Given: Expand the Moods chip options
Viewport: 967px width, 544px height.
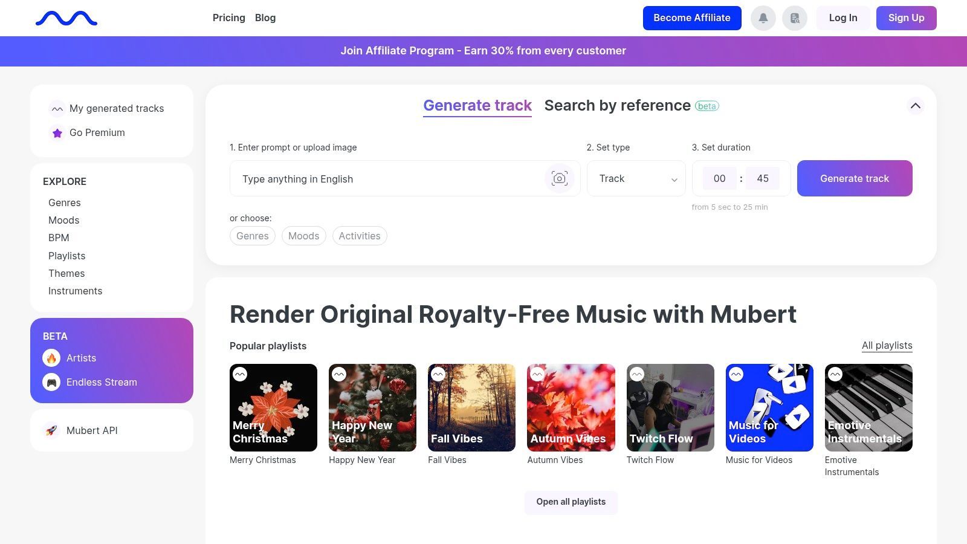Looking at the screenshot, I should pyautogui.click(x=303, y=236).
